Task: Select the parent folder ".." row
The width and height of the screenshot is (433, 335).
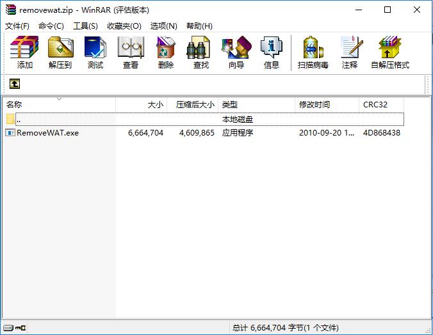Action: pos(19,119)
